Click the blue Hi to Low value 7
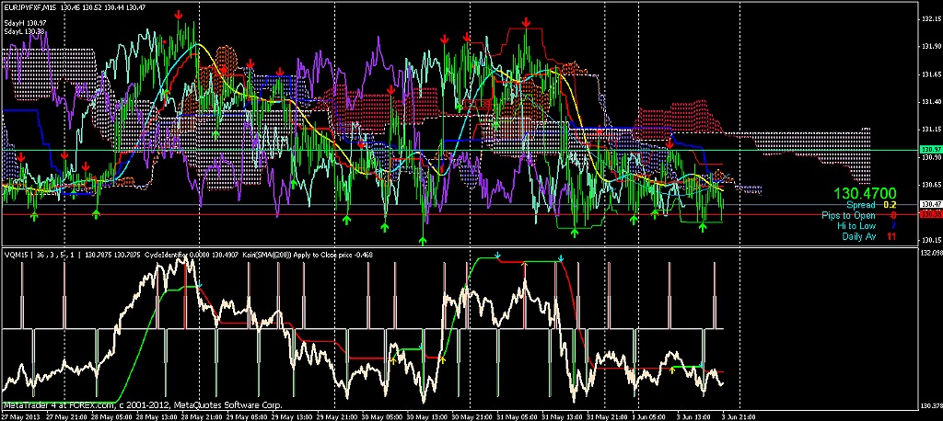 pyautogui.click(x=894, y=226)
